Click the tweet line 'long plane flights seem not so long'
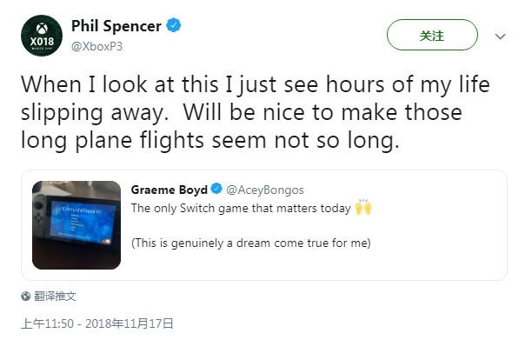Screen dimensions: 525x340 pyautogui.click(x=210, y=140)
